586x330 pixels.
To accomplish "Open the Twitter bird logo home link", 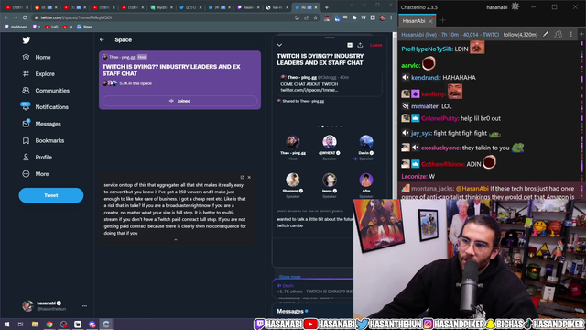I will click(x=27, y=40).
